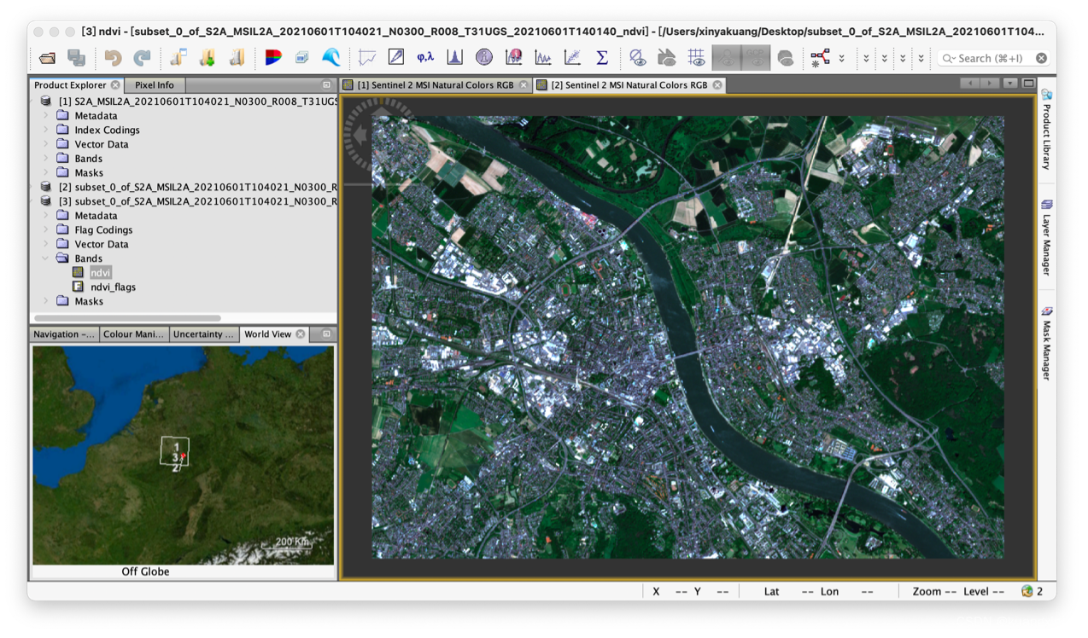Open the Scatter Plot tool

(x=572, y=58)
